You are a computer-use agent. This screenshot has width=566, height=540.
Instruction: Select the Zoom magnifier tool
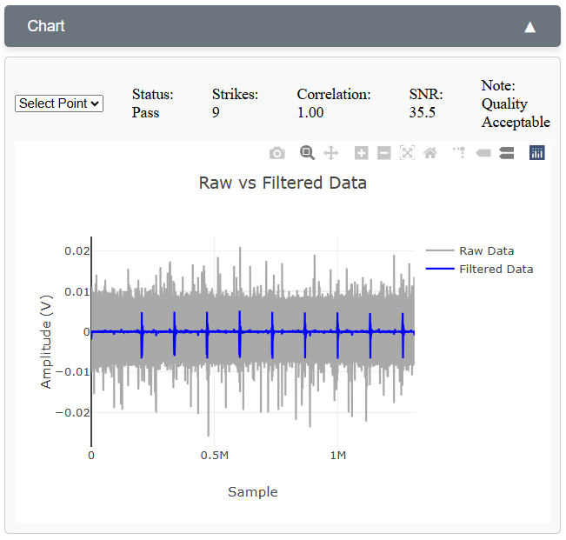click(307, 153)
